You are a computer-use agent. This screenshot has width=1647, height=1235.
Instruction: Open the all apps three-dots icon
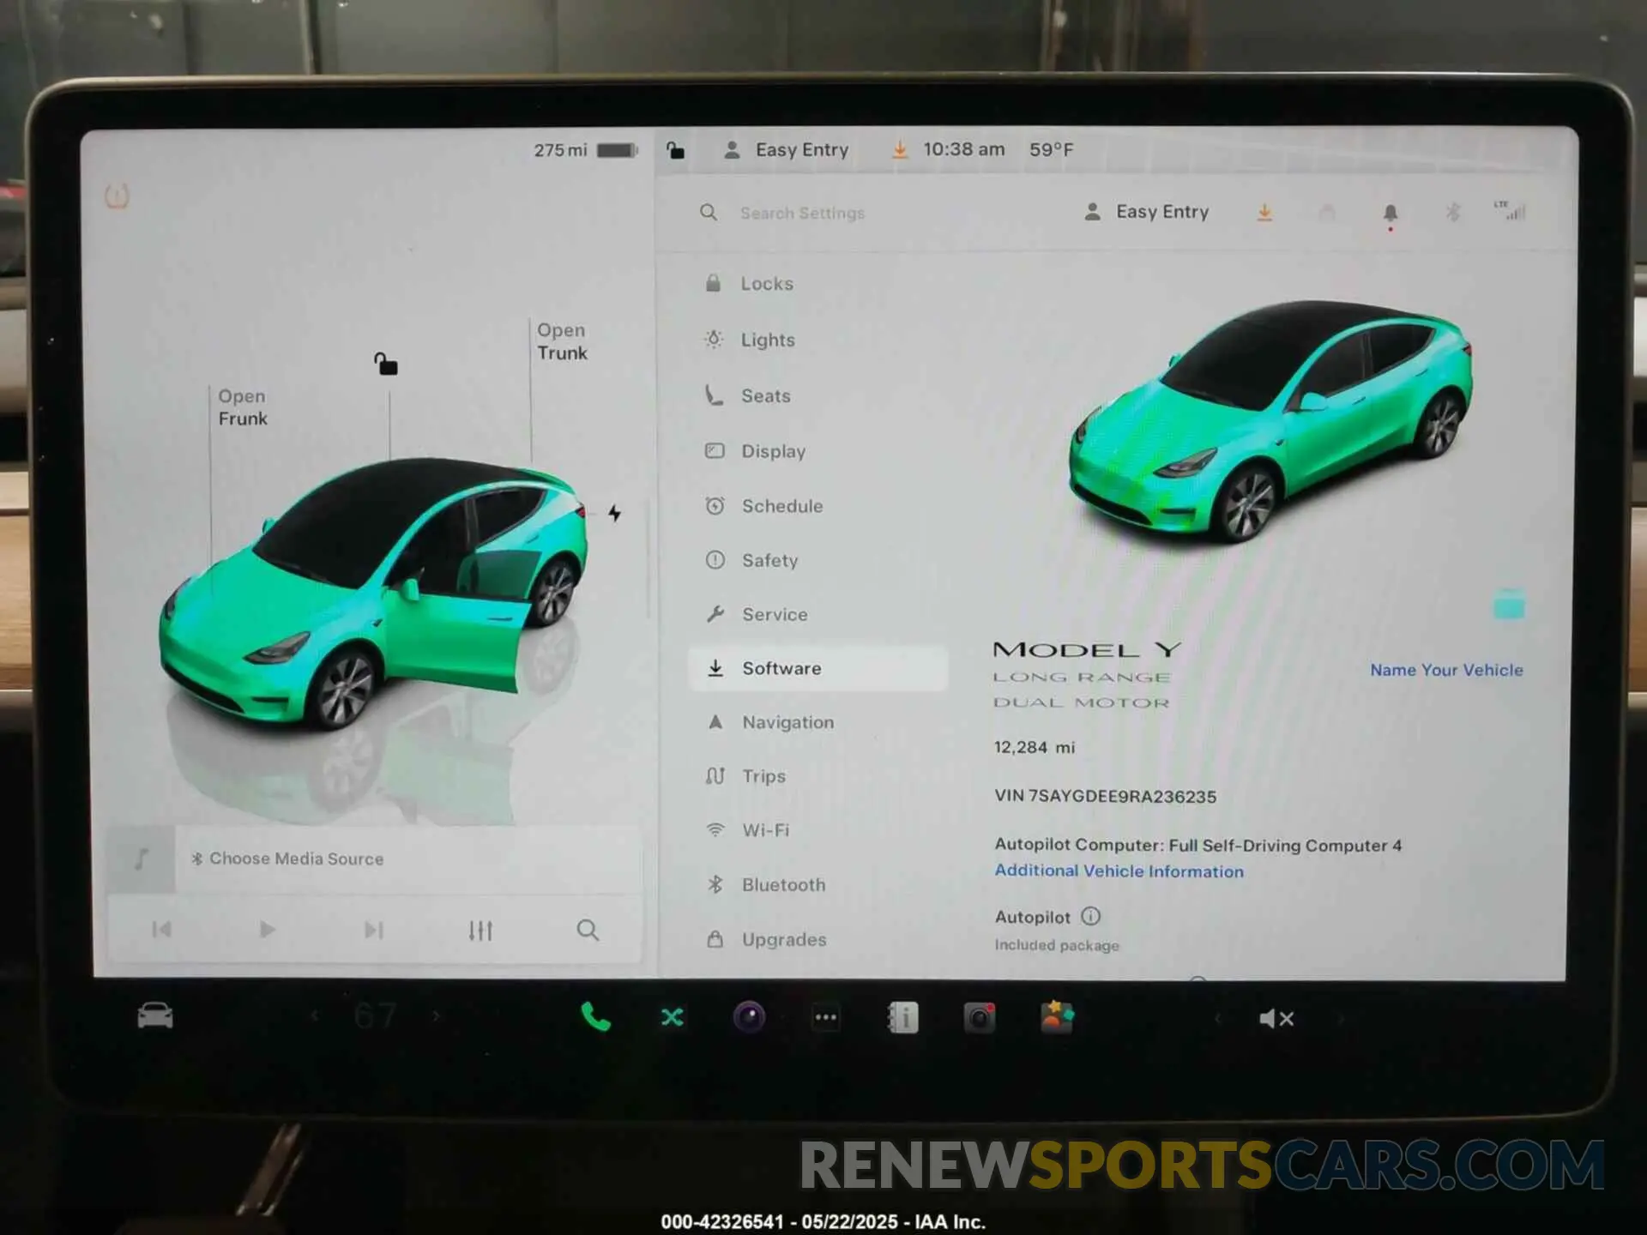[x=826, y=1018]
